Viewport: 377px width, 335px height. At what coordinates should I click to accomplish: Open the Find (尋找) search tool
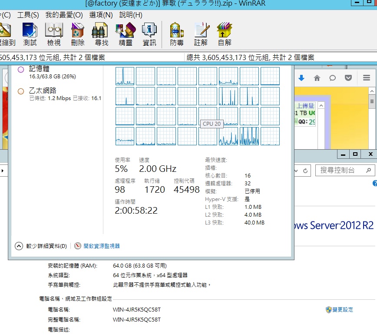point(100,34)
